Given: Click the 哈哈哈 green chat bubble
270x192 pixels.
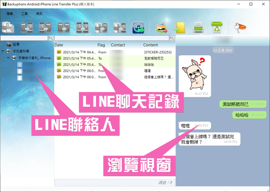Looking at the screenshot, I should click(x=249, y=115).
